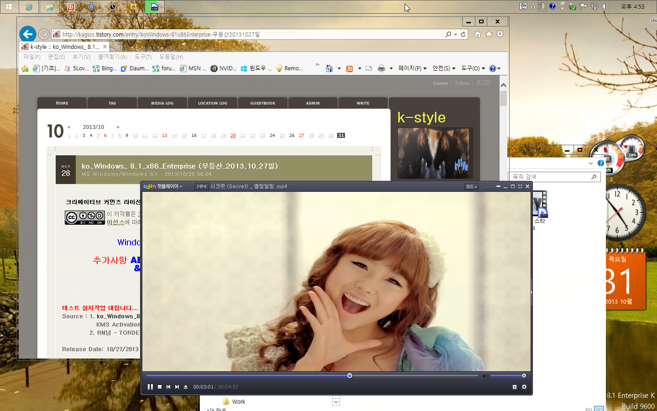Viewport: 657px width, 411px height.
Task: Click the k-style profile thumbnail image
Action: click(x=433, y=153)
